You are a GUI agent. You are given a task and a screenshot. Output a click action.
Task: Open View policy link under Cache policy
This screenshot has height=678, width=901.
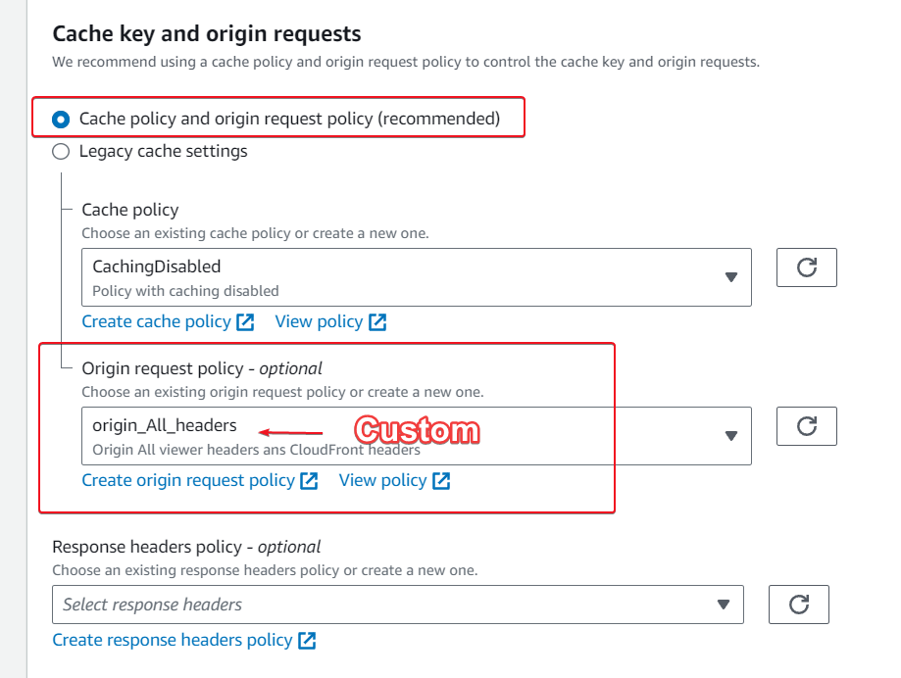coord(319,321)
